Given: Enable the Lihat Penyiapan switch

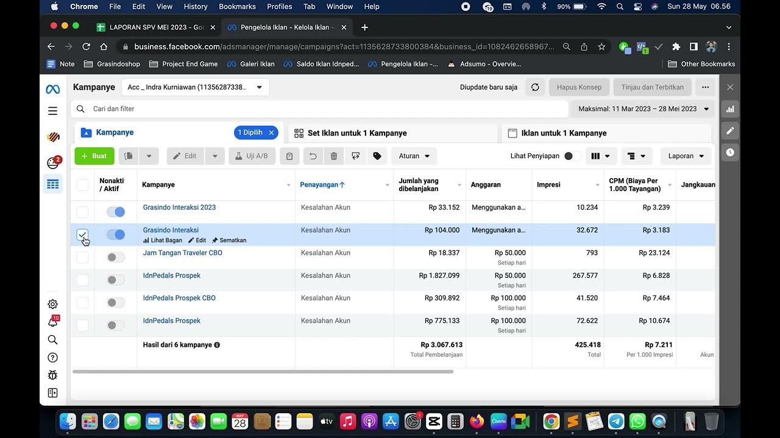Looking at the screenshot, I should click(x=572, y=156).
